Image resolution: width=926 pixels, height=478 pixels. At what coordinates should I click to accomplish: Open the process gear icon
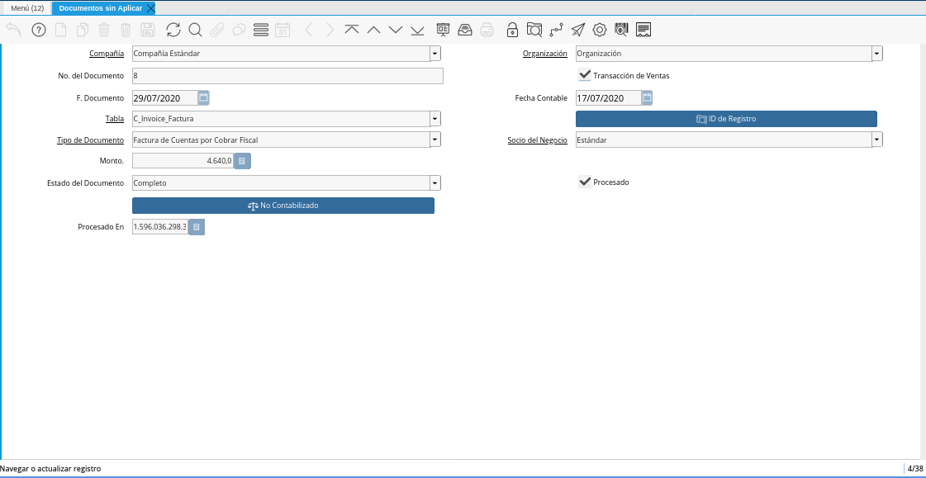point(600,30)
